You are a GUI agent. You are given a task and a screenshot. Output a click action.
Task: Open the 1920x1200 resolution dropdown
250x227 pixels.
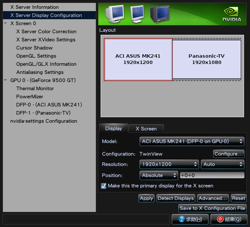(169, 164)
